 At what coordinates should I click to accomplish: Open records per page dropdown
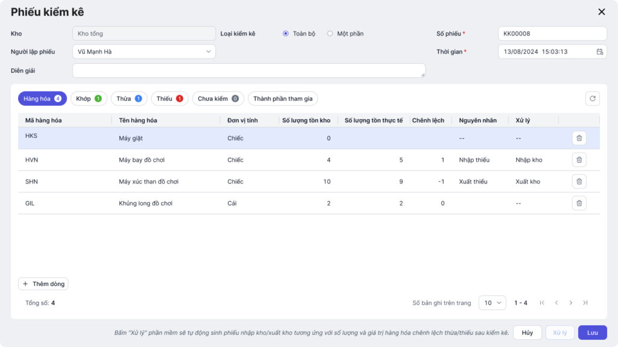point(492,303)
